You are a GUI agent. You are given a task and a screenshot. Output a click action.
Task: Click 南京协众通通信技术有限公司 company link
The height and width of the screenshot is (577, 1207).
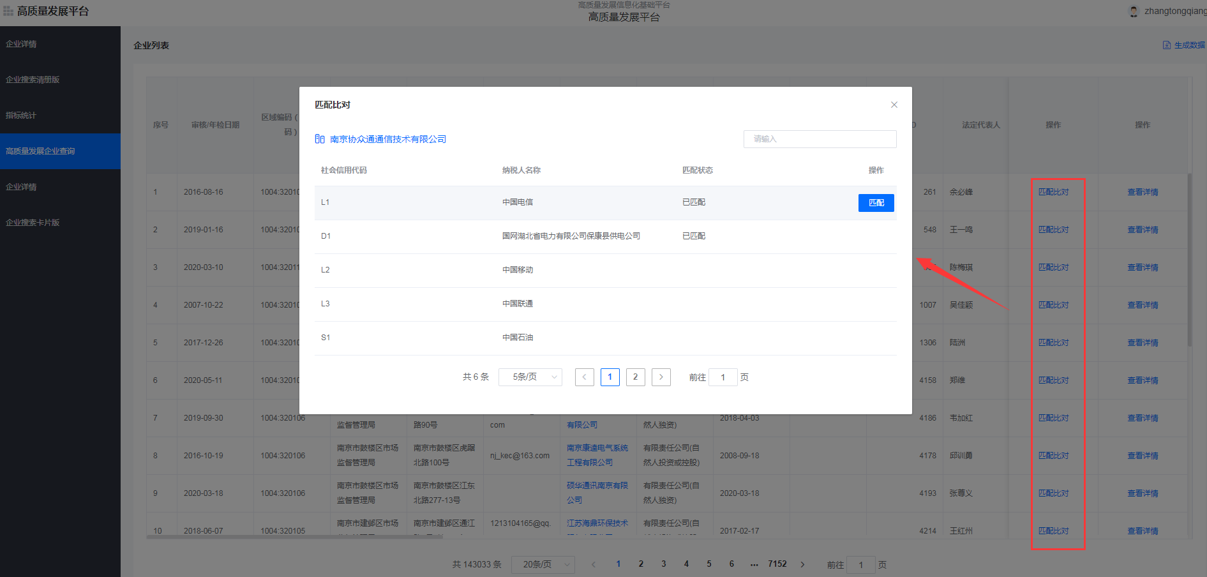click(x=388, y=139)
